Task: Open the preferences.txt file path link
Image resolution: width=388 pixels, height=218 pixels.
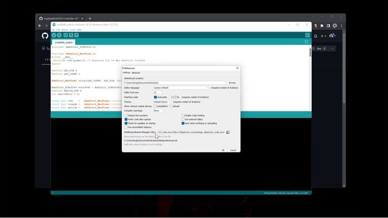Action: point(151,140)
